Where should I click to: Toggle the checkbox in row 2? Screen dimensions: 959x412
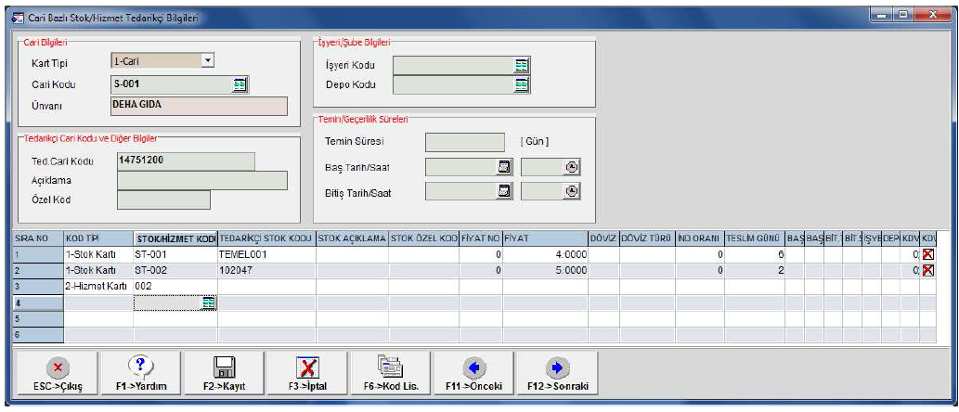[x=926, y=270]
